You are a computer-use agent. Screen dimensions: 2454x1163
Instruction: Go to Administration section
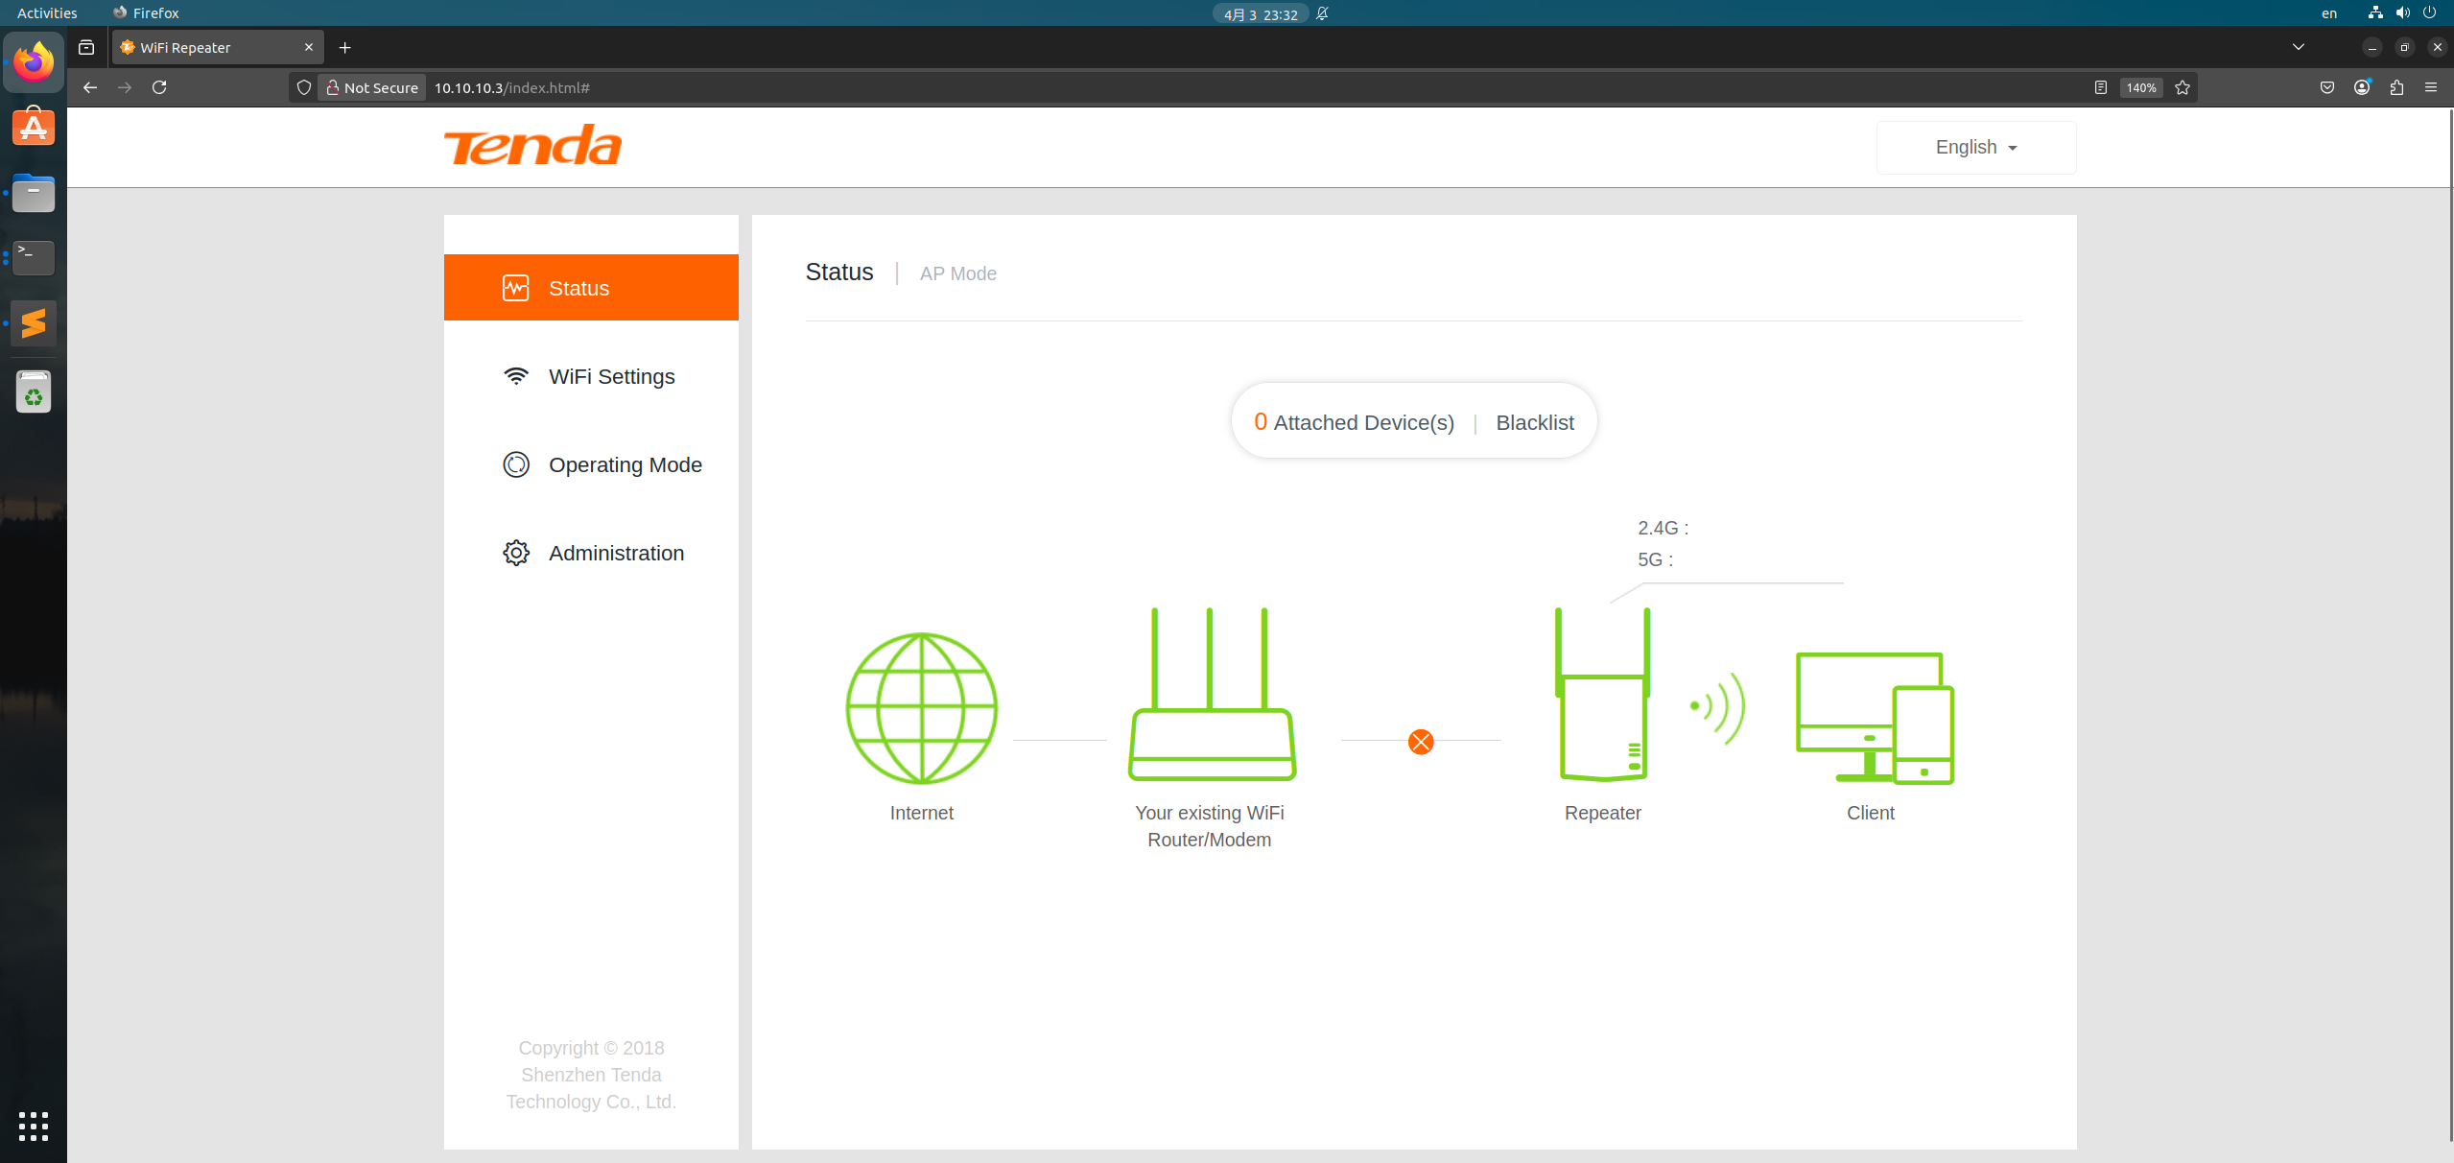(616, 553)
